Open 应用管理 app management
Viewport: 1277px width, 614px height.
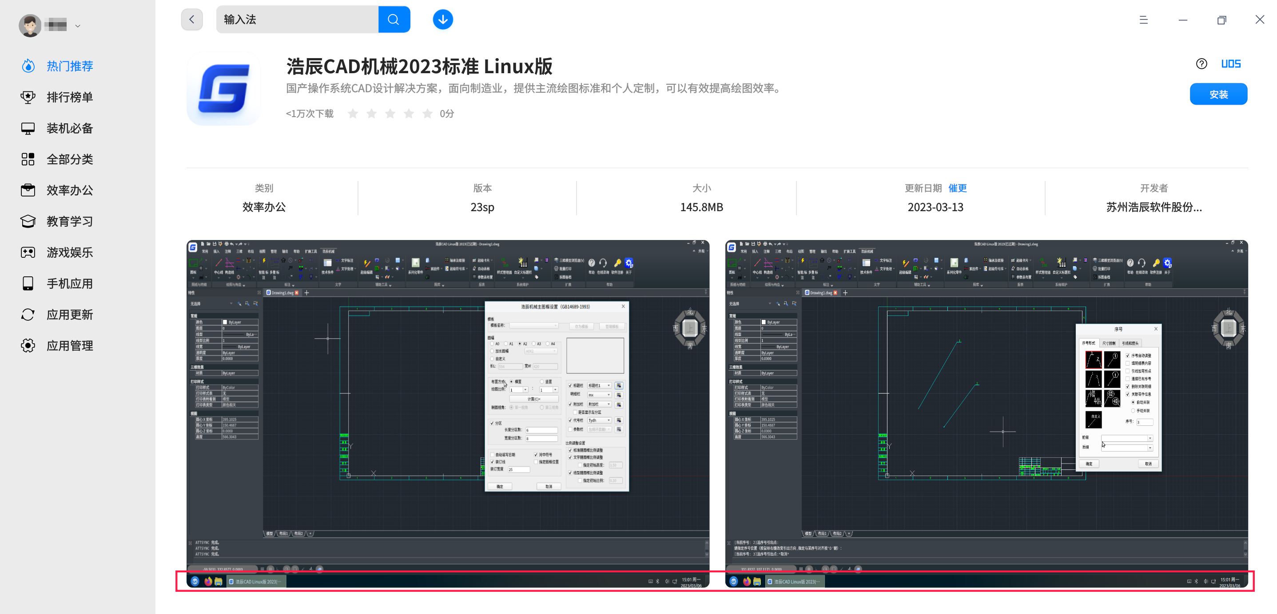70,346
